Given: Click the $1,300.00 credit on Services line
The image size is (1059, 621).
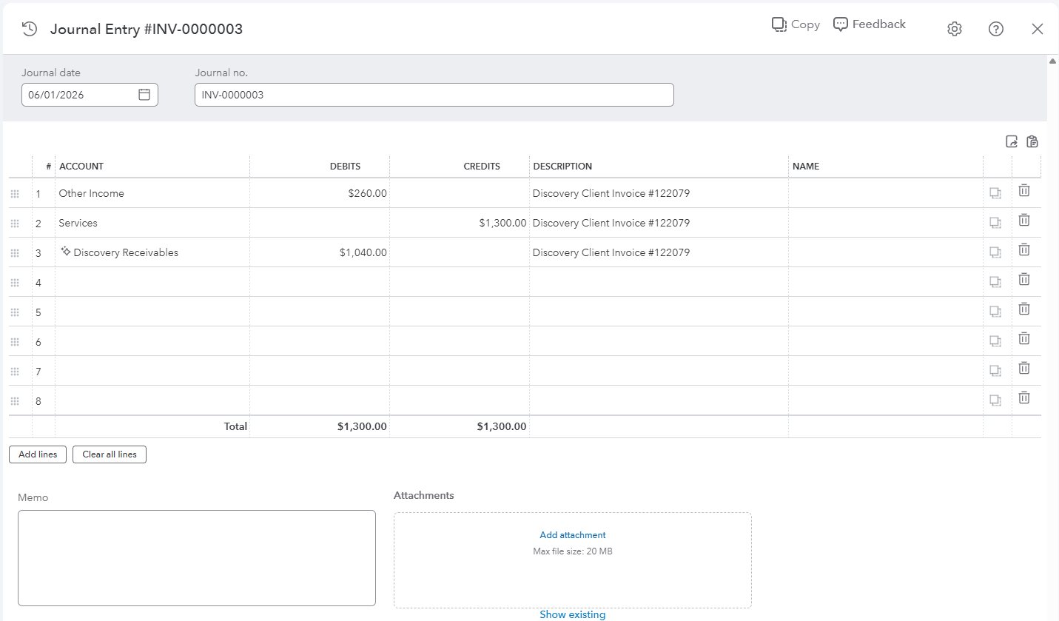Looking at the screenshot, I should tap(502, 223).
